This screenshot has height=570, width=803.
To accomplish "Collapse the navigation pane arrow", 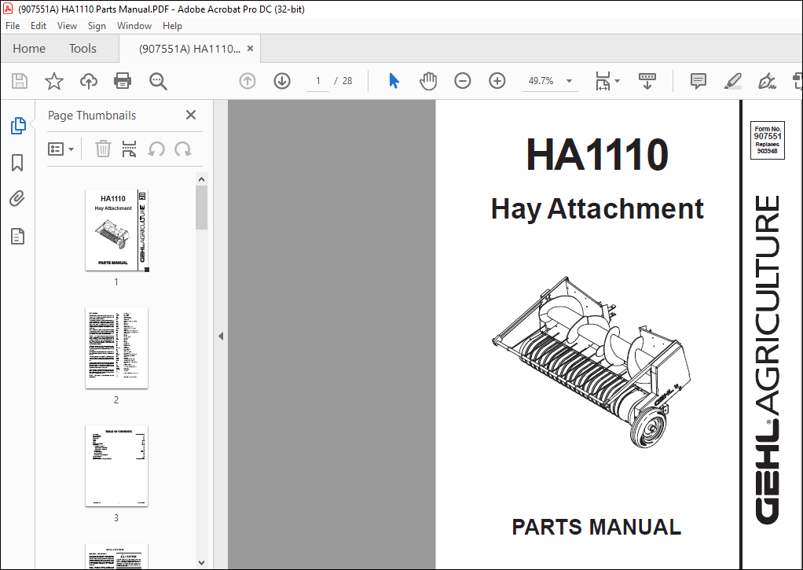I will tap(221, 336).
